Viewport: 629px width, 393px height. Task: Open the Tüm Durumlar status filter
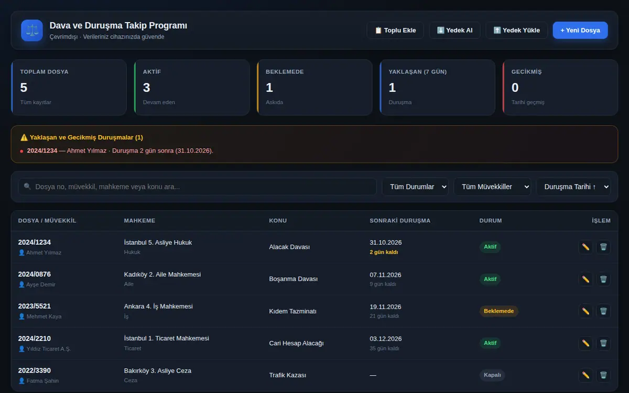coord(415,187)
